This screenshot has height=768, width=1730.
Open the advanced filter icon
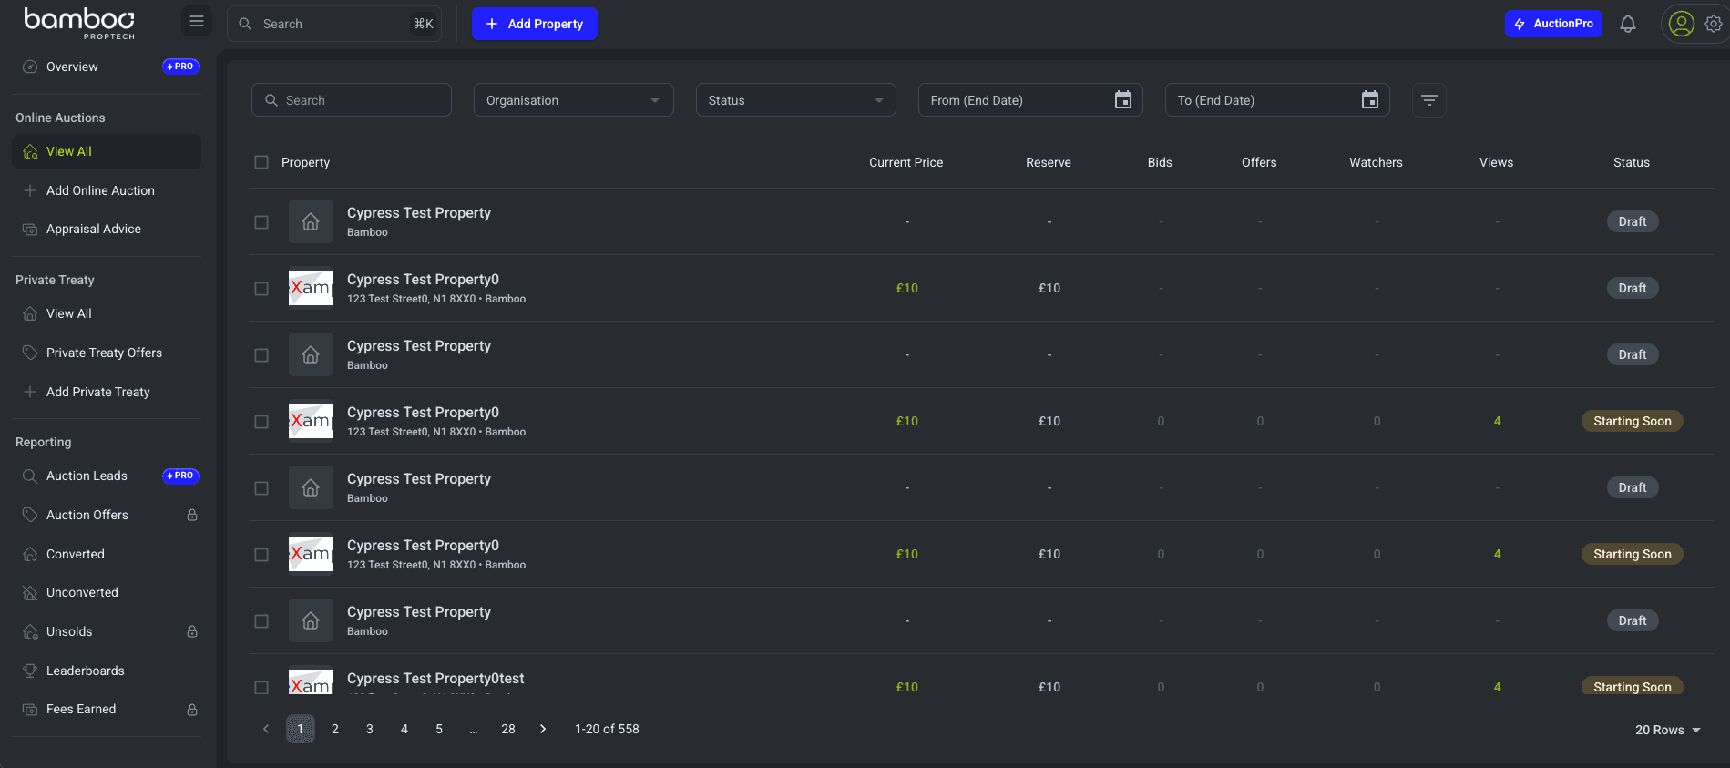(1428, 100)
